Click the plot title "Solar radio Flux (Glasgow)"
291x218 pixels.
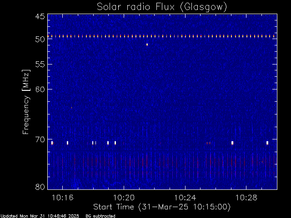(x=162, y=7)
